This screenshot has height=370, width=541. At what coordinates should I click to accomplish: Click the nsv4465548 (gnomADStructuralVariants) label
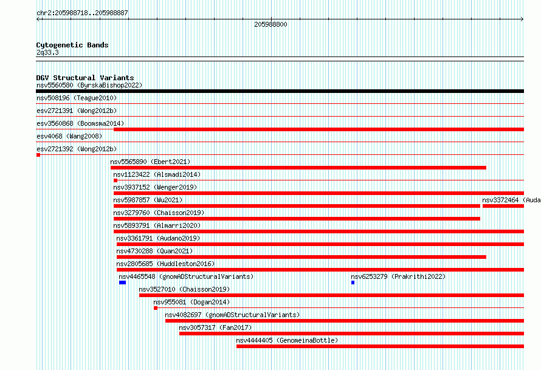pos(187,276)
